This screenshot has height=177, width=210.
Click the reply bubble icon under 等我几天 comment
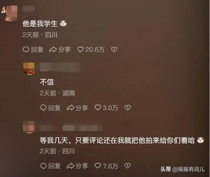43,166
